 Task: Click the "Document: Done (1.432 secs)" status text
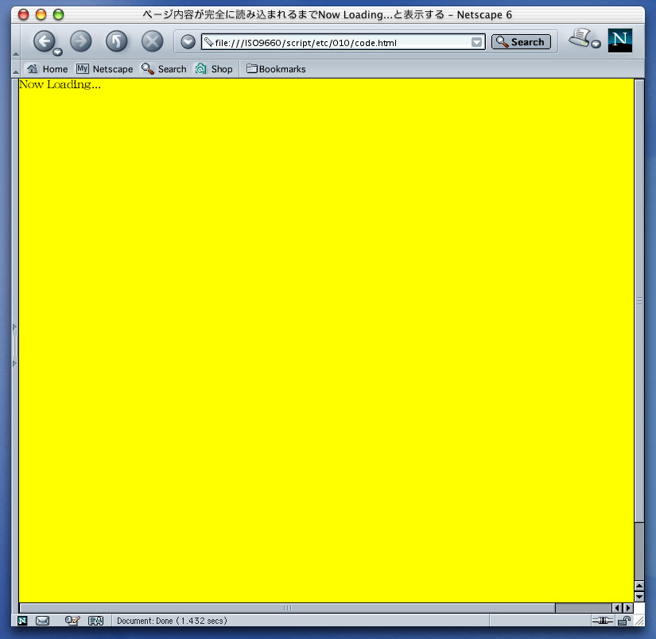[x=172, y=621]
